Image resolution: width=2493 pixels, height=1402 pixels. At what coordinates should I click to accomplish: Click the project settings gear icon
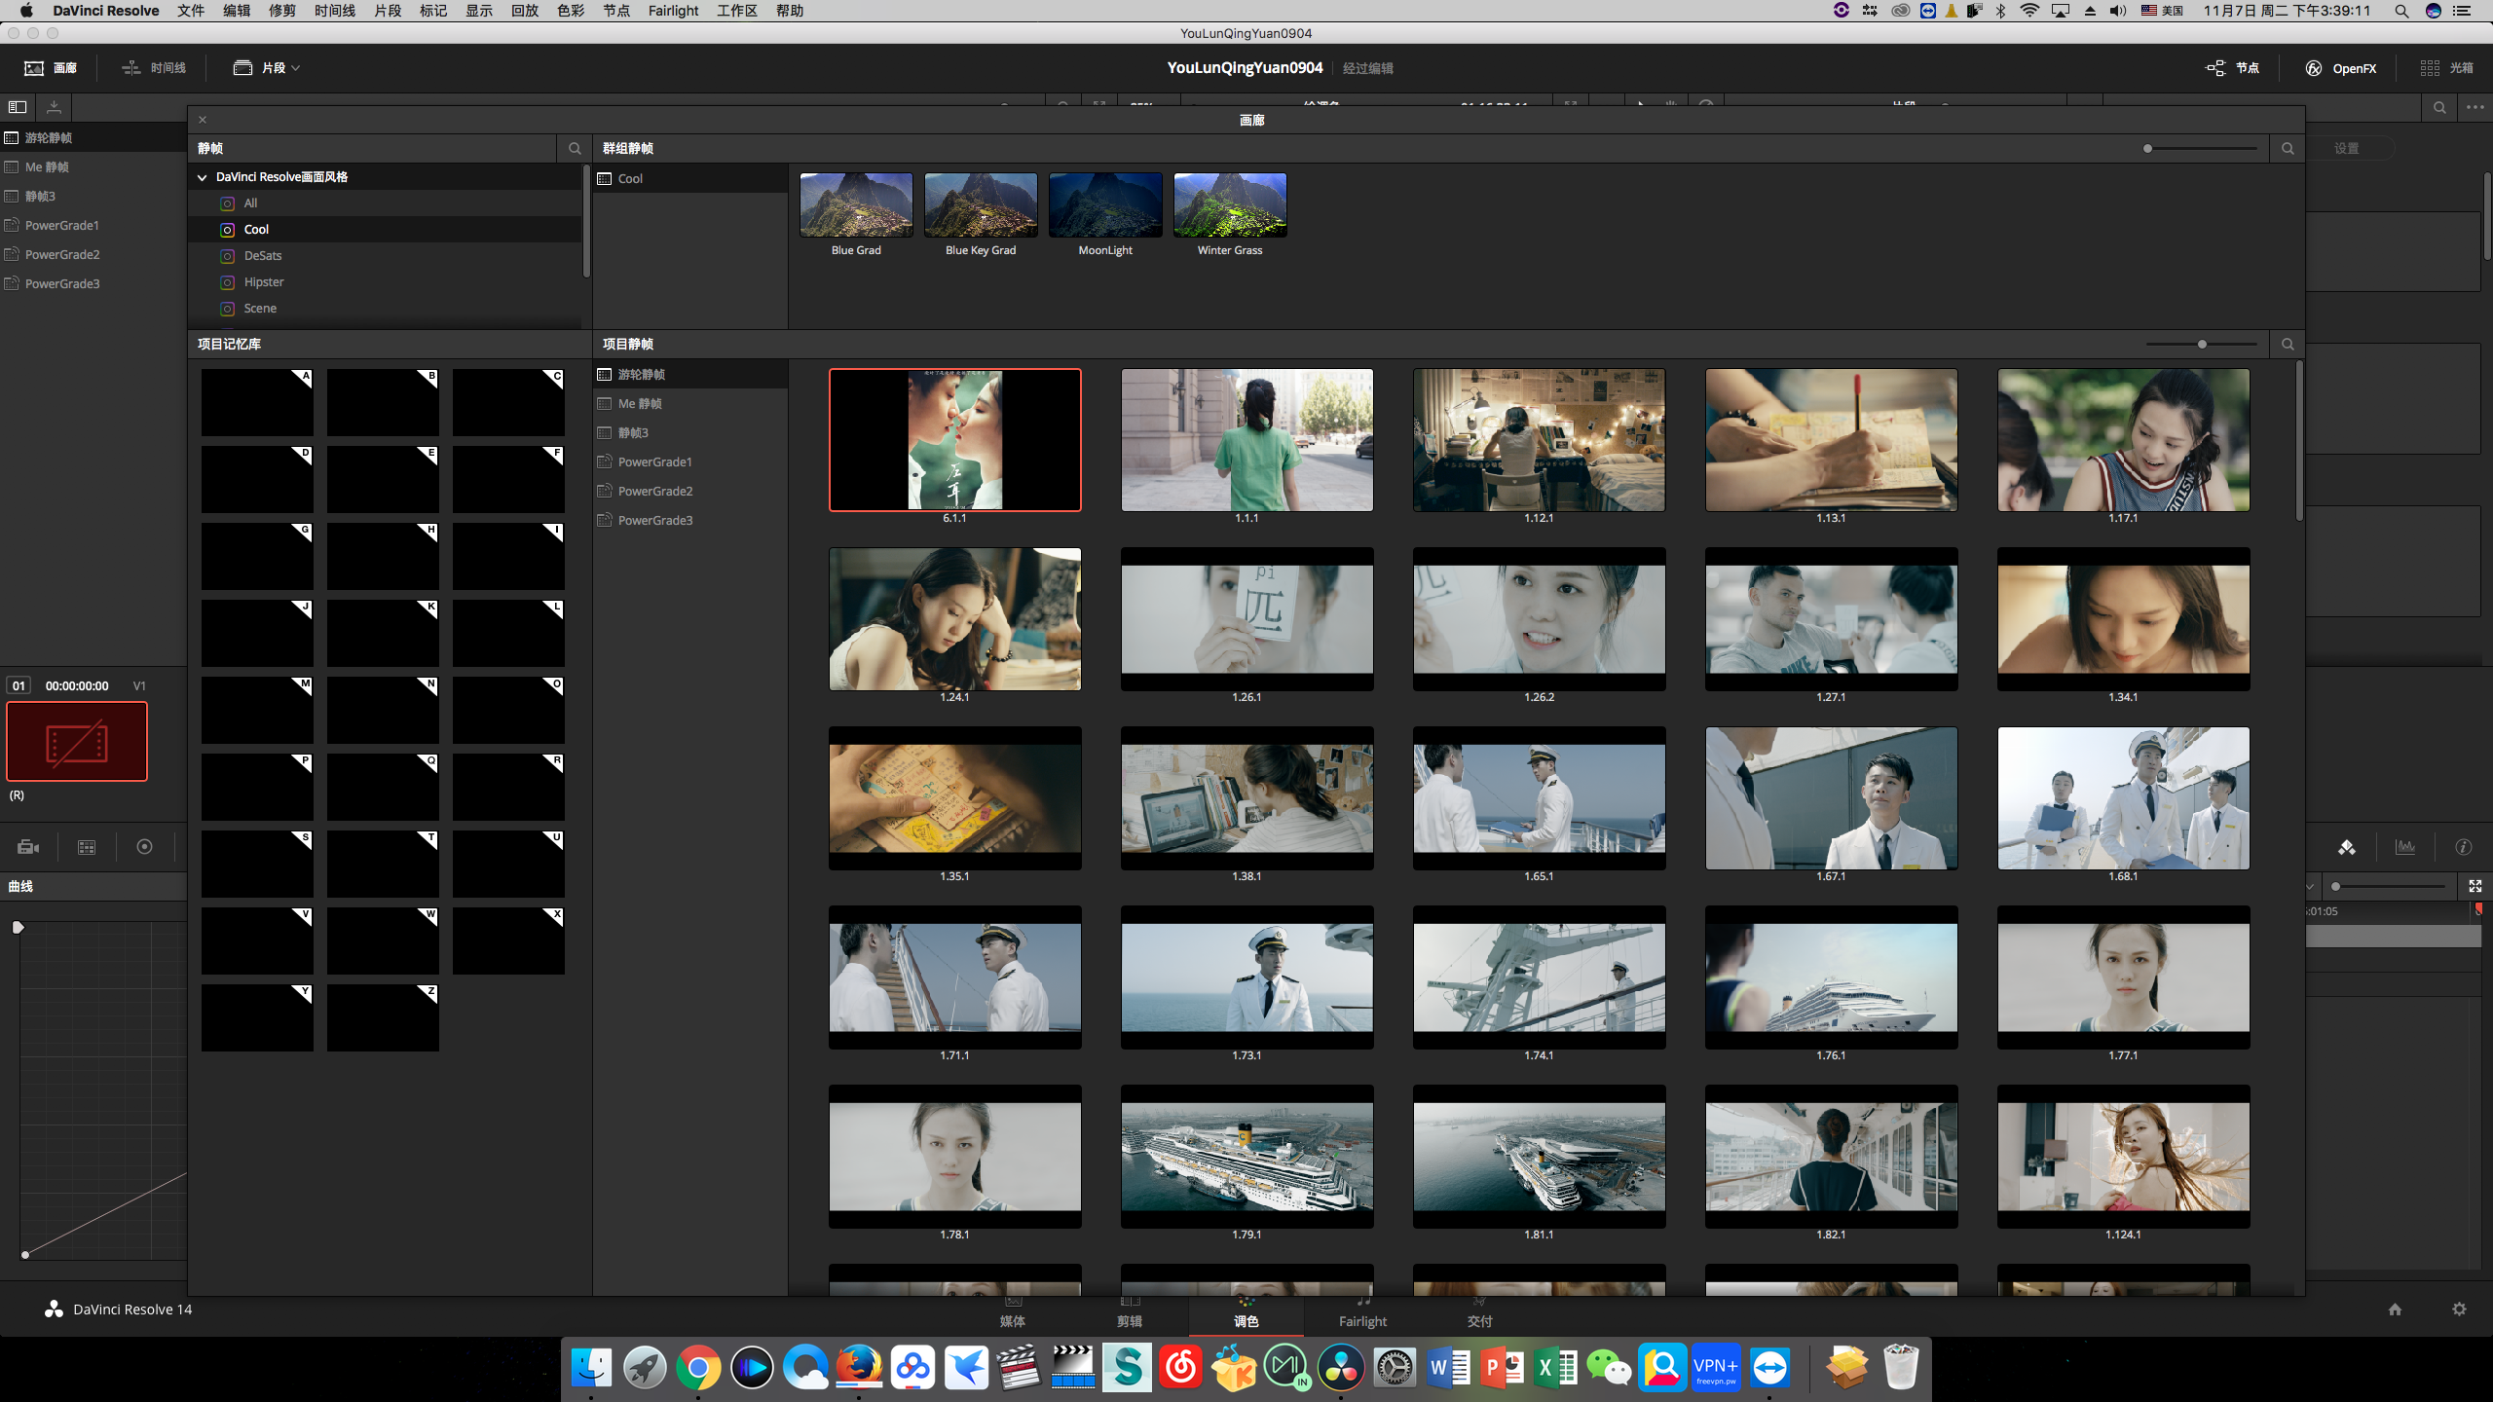point(2459,1310)
